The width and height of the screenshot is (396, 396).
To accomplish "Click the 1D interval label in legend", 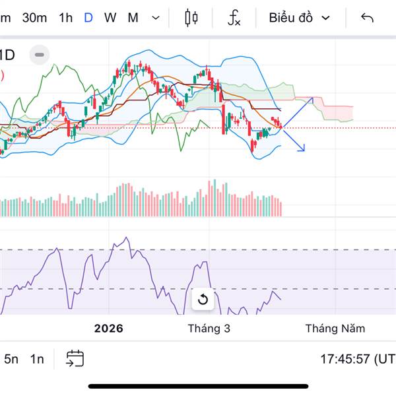I will [x=7, y=55].
